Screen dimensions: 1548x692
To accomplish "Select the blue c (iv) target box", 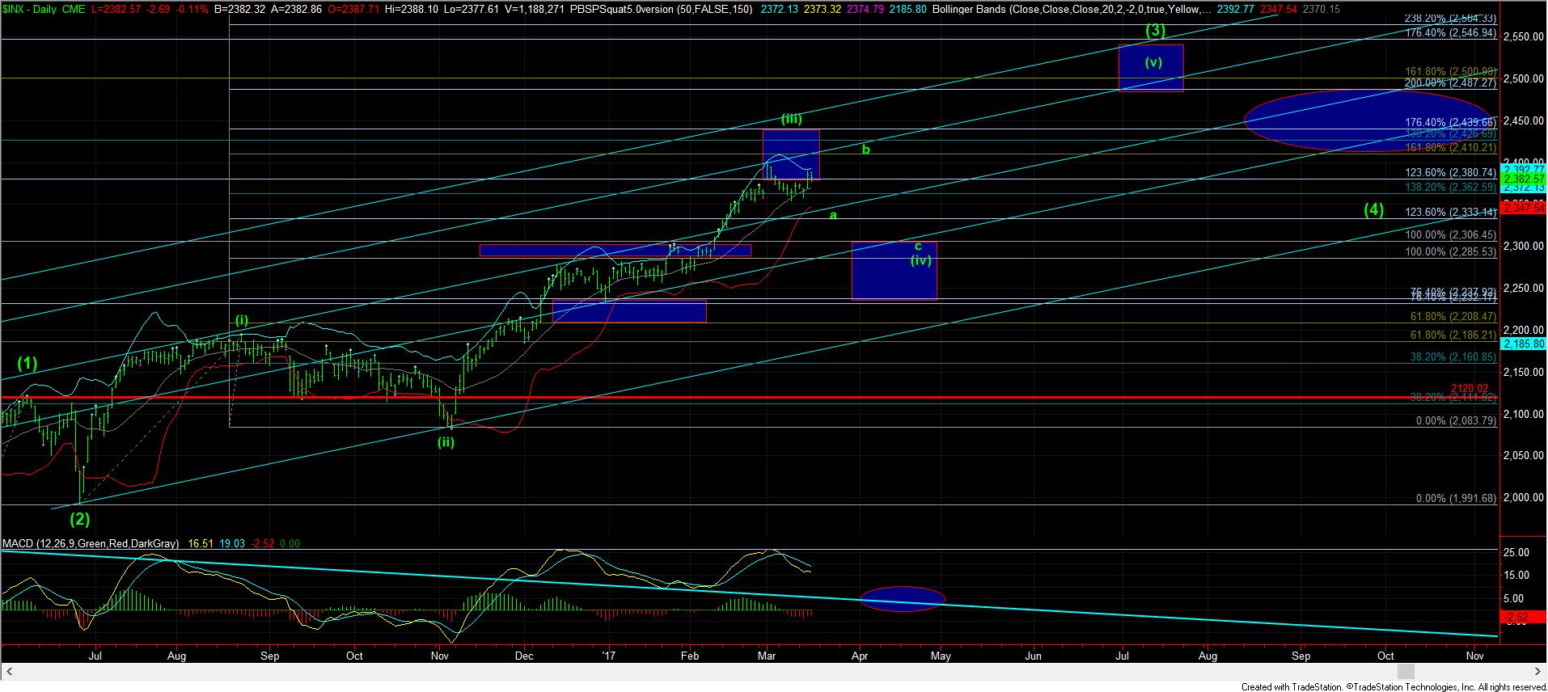I will pos(895,270).
